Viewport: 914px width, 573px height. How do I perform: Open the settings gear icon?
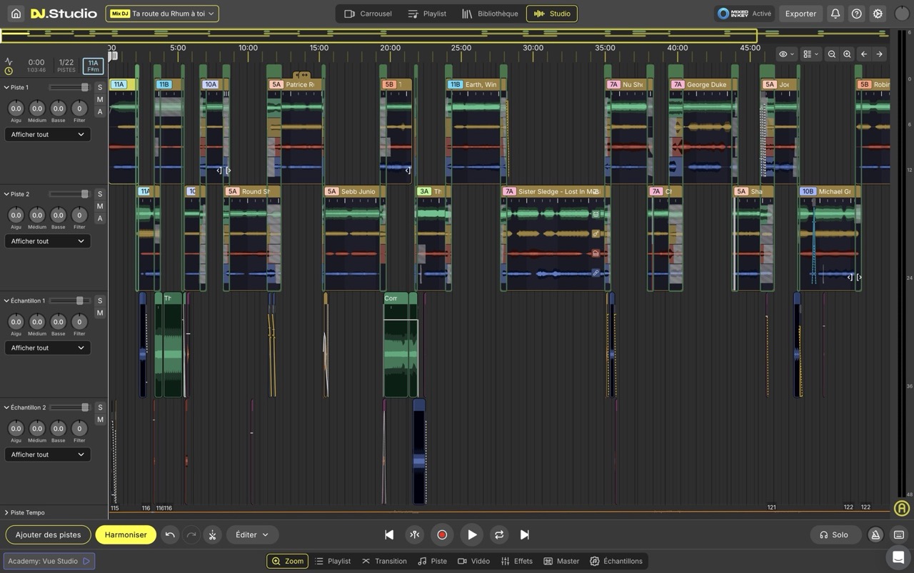[x=878, y=14]
